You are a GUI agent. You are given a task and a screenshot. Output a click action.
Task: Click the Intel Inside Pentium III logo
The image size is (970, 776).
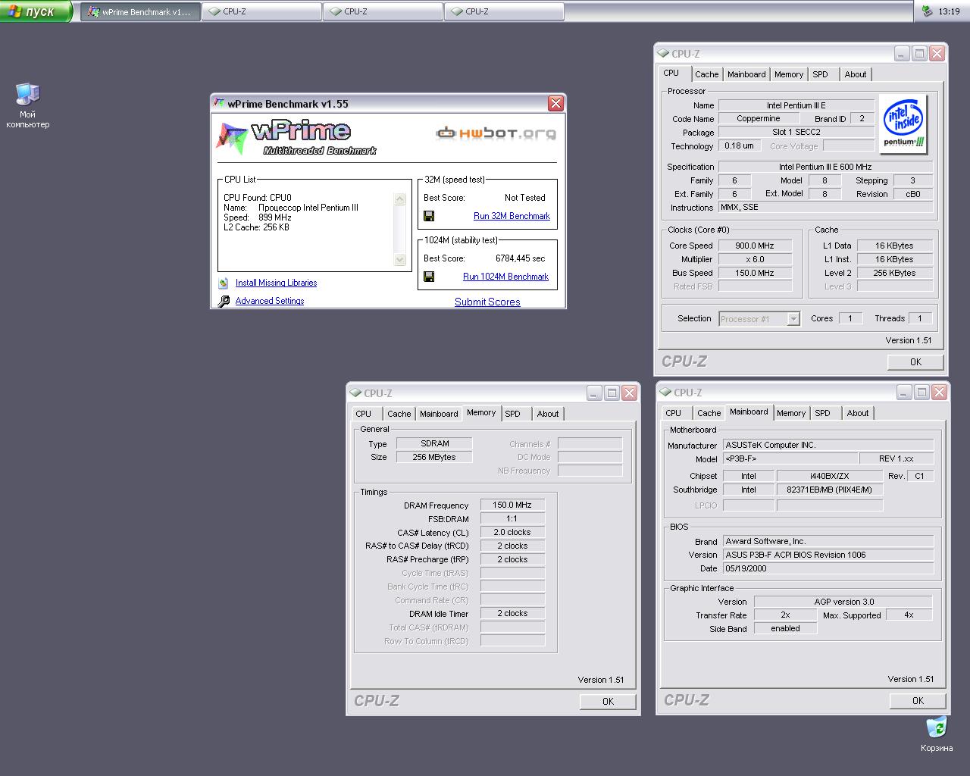pos(904,124)
